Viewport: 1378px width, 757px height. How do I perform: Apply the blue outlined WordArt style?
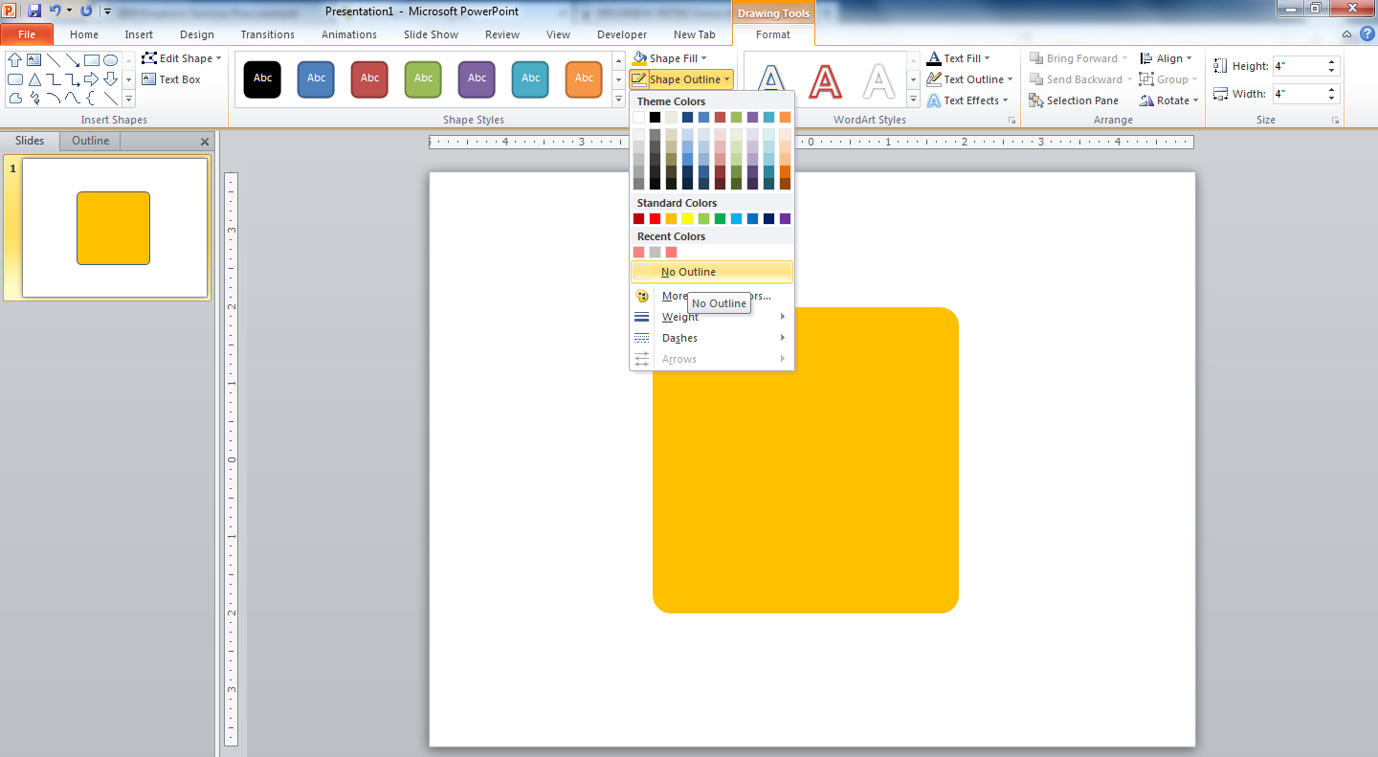pyautogui.click(x=771, y=81)
